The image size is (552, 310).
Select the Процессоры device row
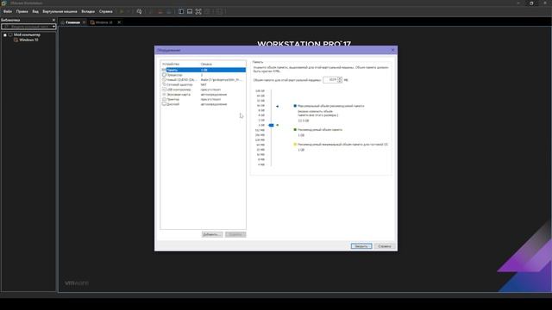tap(204, 75)
